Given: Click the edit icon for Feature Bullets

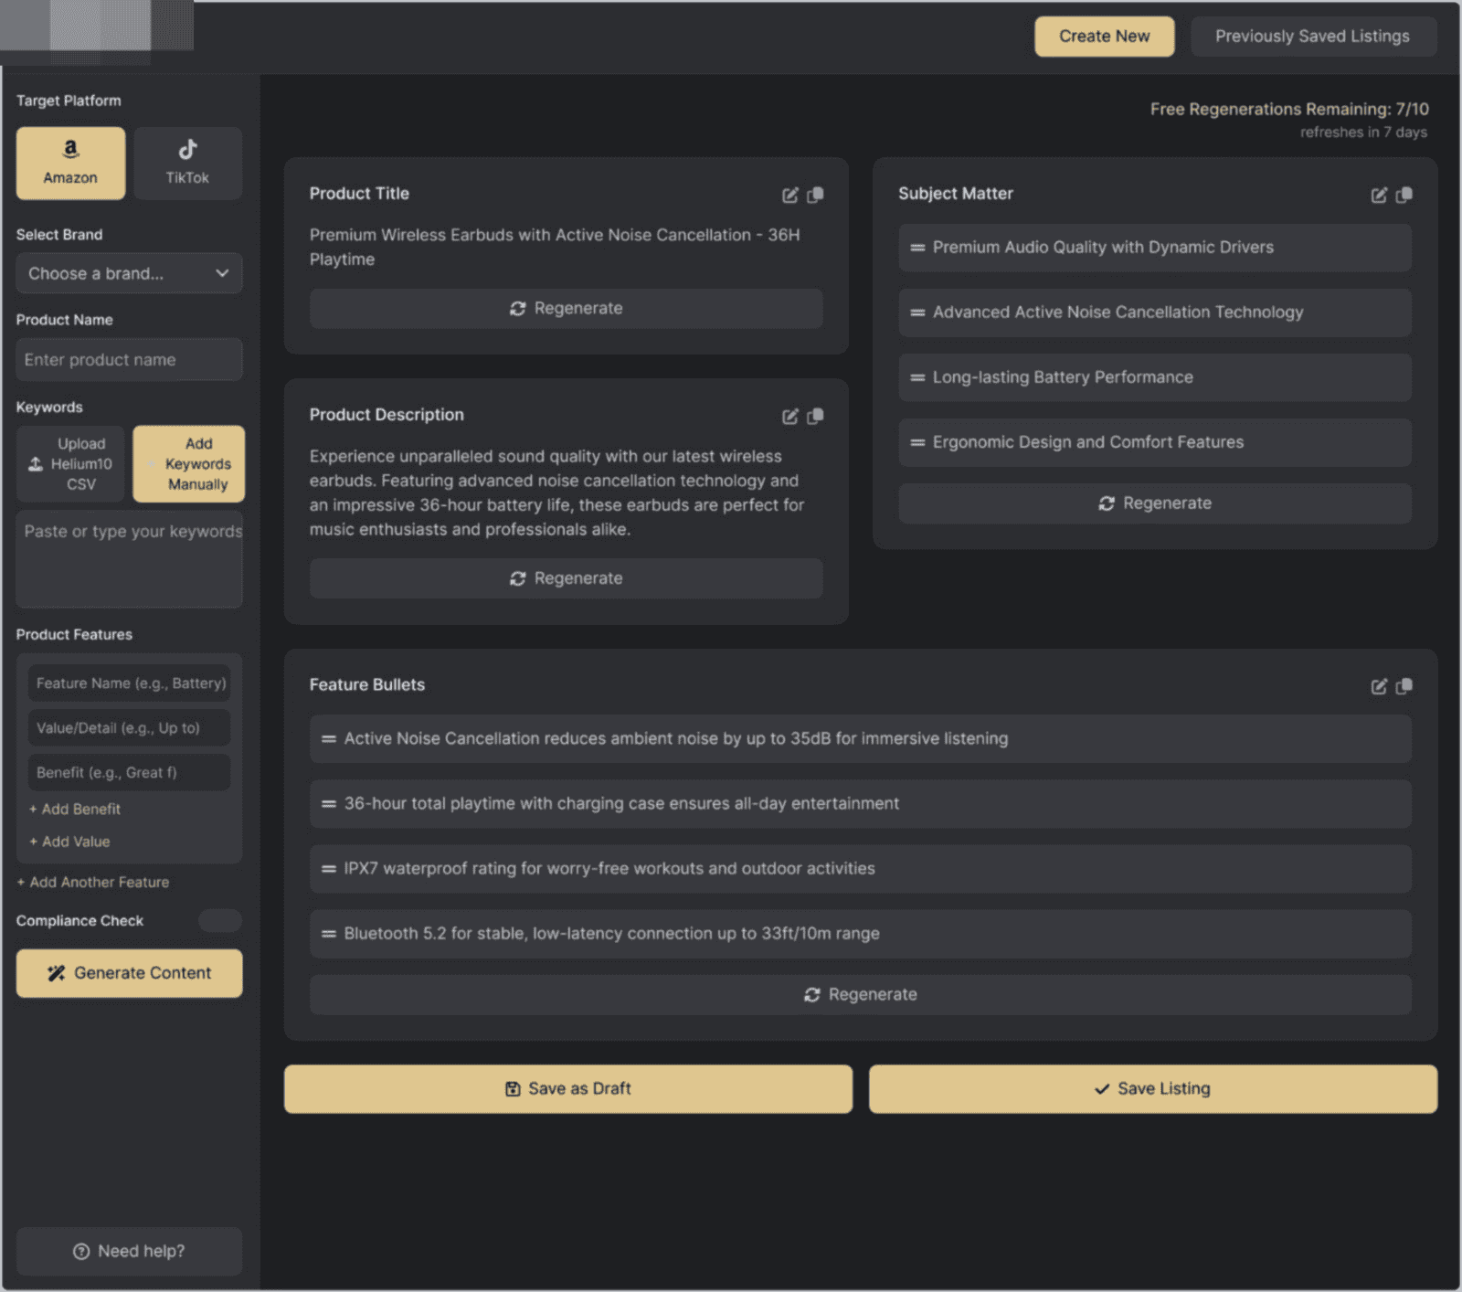Looking at the screenshot, I should click(1378, 686).
